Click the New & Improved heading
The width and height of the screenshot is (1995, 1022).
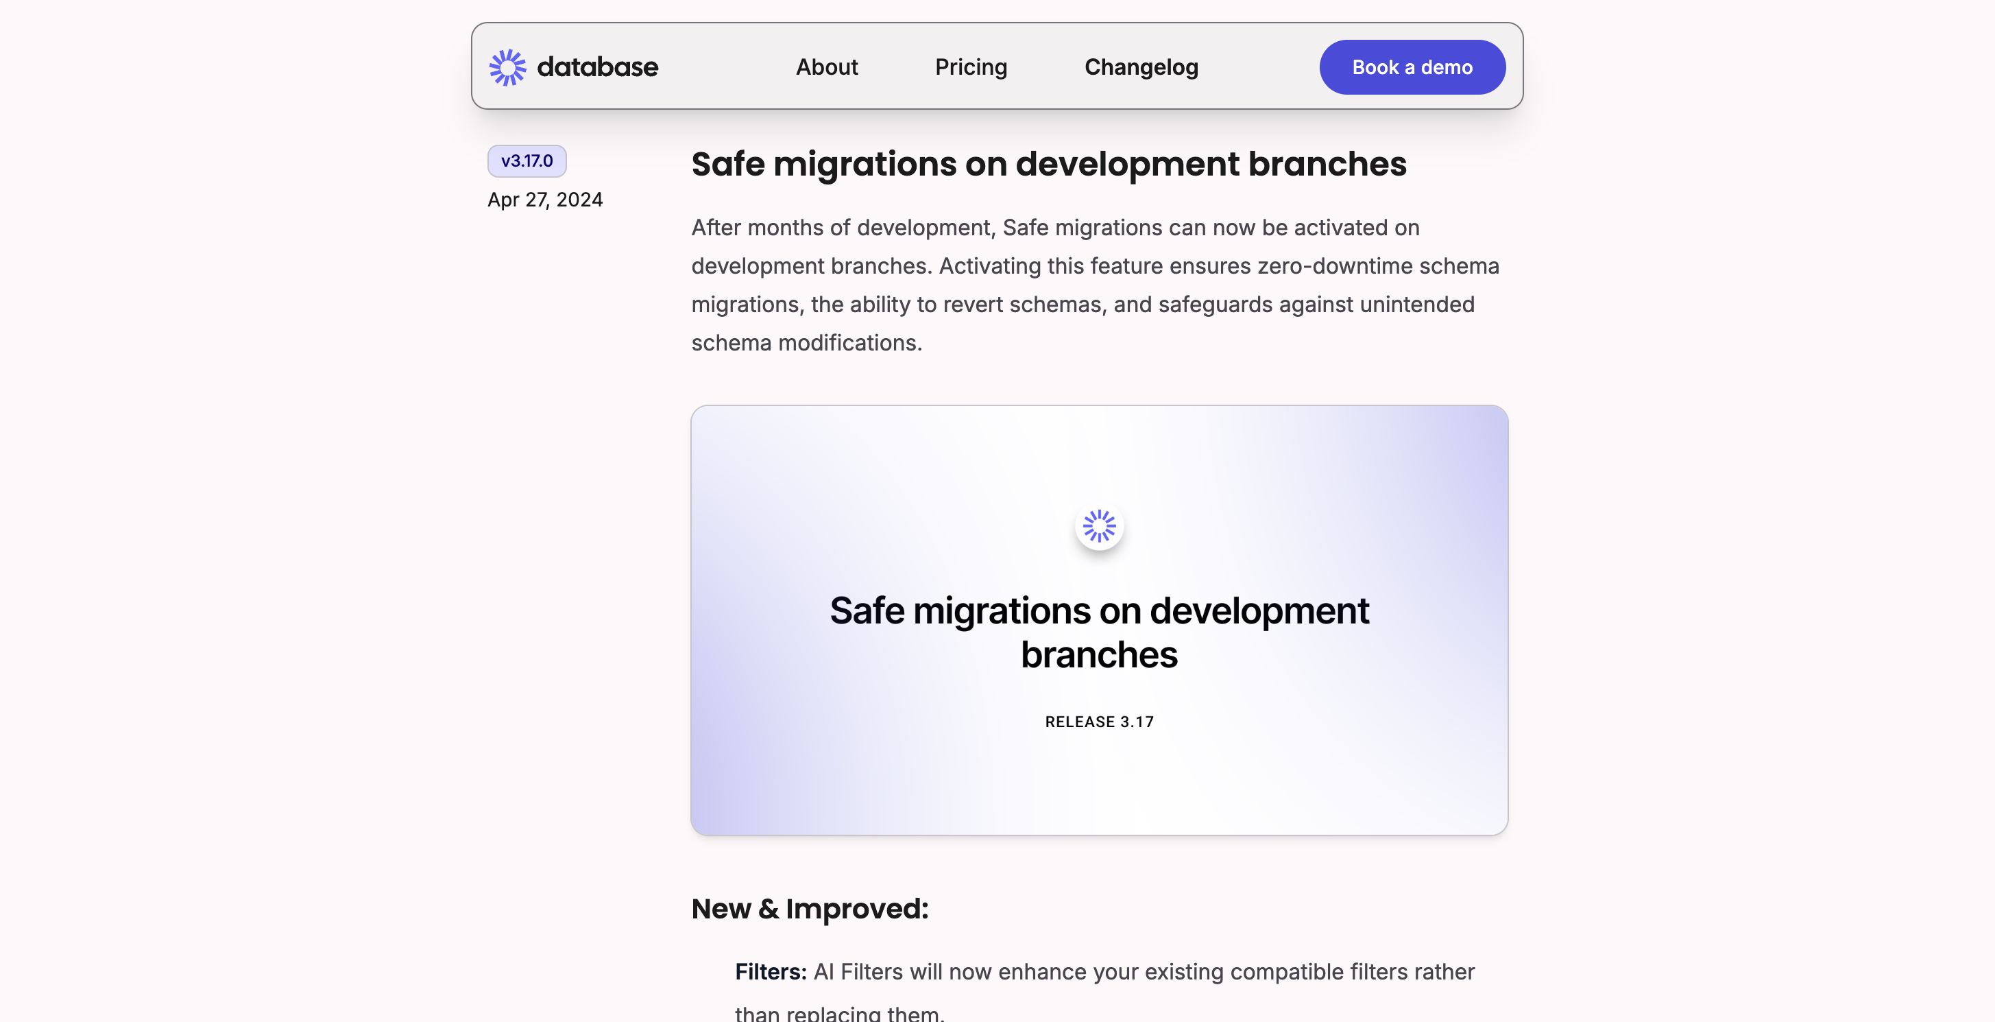tap(810, 909)
